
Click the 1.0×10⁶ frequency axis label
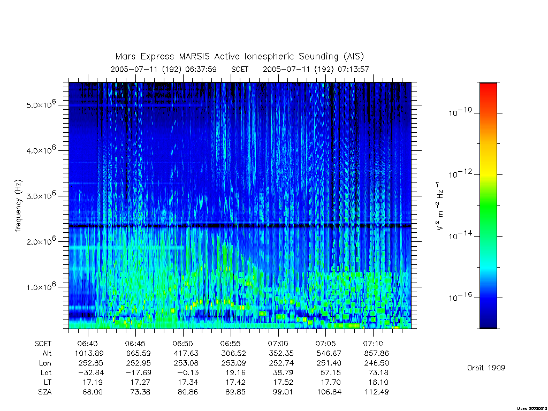pos(41,287)
